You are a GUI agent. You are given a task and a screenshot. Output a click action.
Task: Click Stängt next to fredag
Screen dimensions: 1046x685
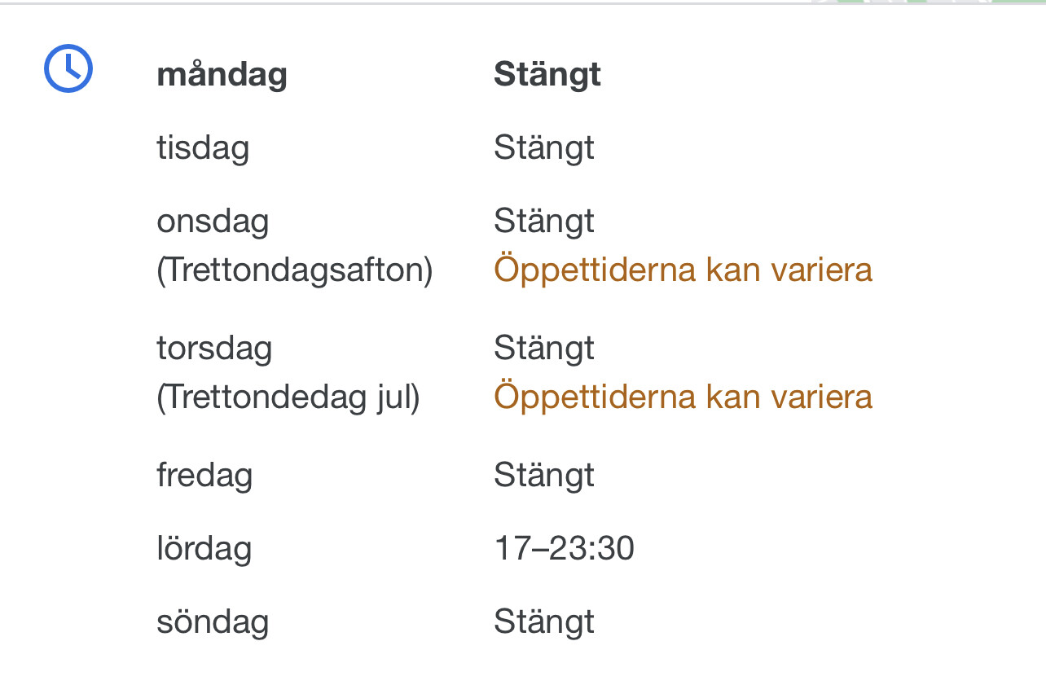coord(544,476)
